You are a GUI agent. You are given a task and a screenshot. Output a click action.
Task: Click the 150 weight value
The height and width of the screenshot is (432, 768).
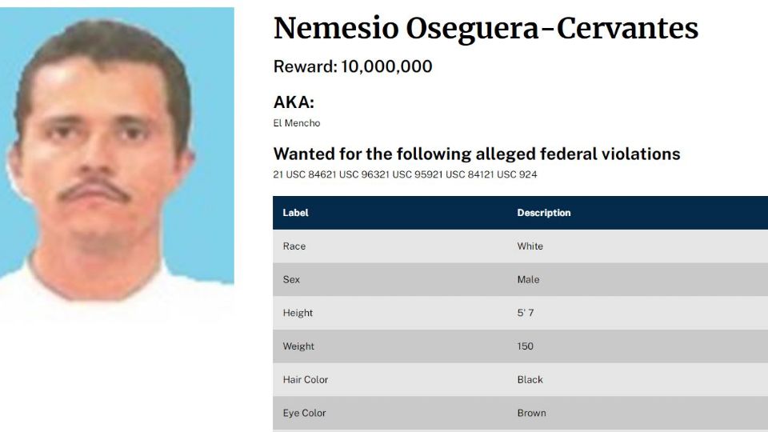525,346
